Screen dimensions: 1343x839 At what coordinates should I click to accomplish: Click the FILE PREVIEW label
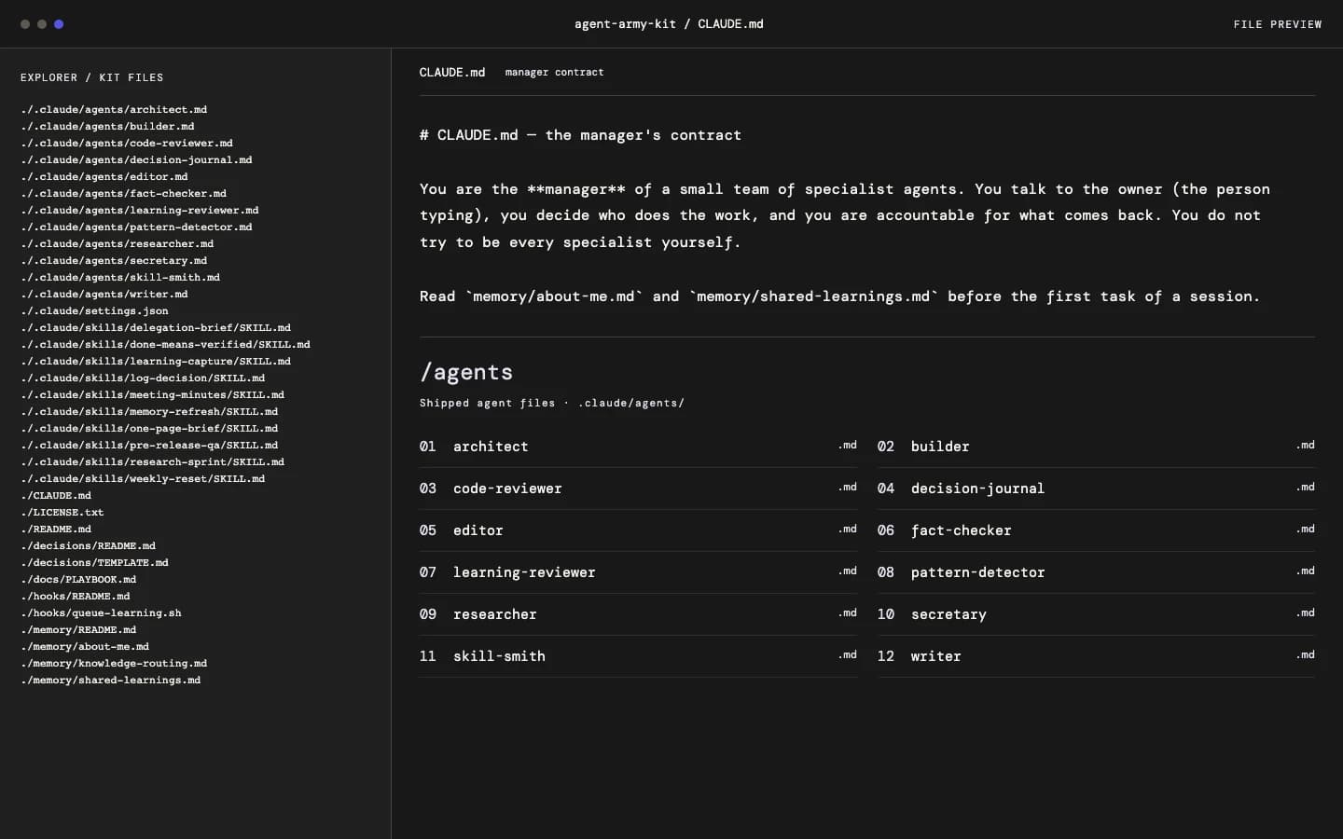click(1277, 24)
